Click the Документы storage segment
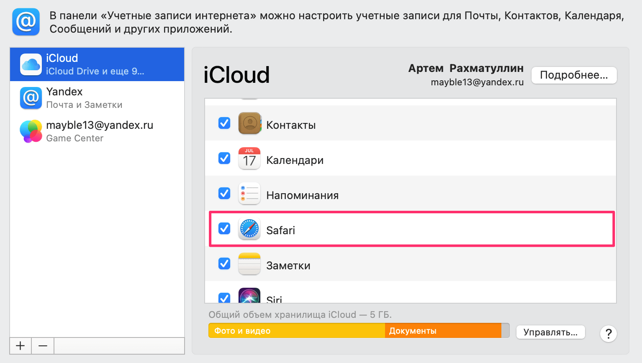 pos(443,330)
